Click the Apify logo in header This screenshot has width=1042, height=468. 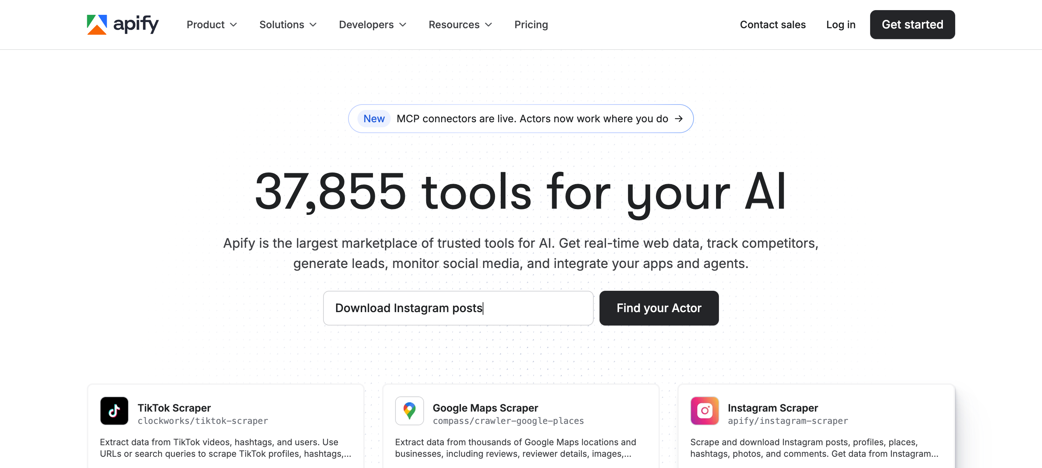(x=123, y=25)
